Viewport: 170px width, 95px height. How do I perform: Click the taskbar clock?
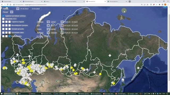point(164,94)
